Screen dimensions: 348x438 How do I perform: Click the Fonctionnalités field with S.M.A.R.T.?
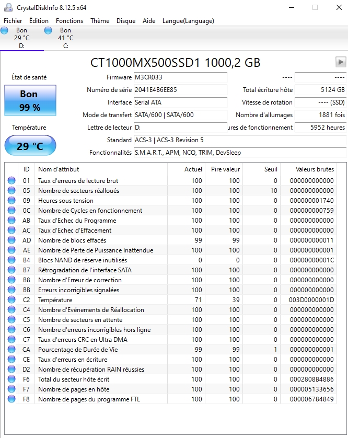click(x=240, y=153)
